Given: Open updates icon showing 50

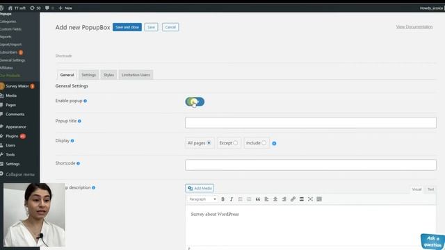Looking at the screenshot, I should point(35,8).
